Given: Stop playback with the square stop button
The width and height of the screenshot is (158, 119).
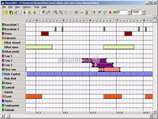Looking at the screenshot, I should pyautogui.click(x=100, y=12).
